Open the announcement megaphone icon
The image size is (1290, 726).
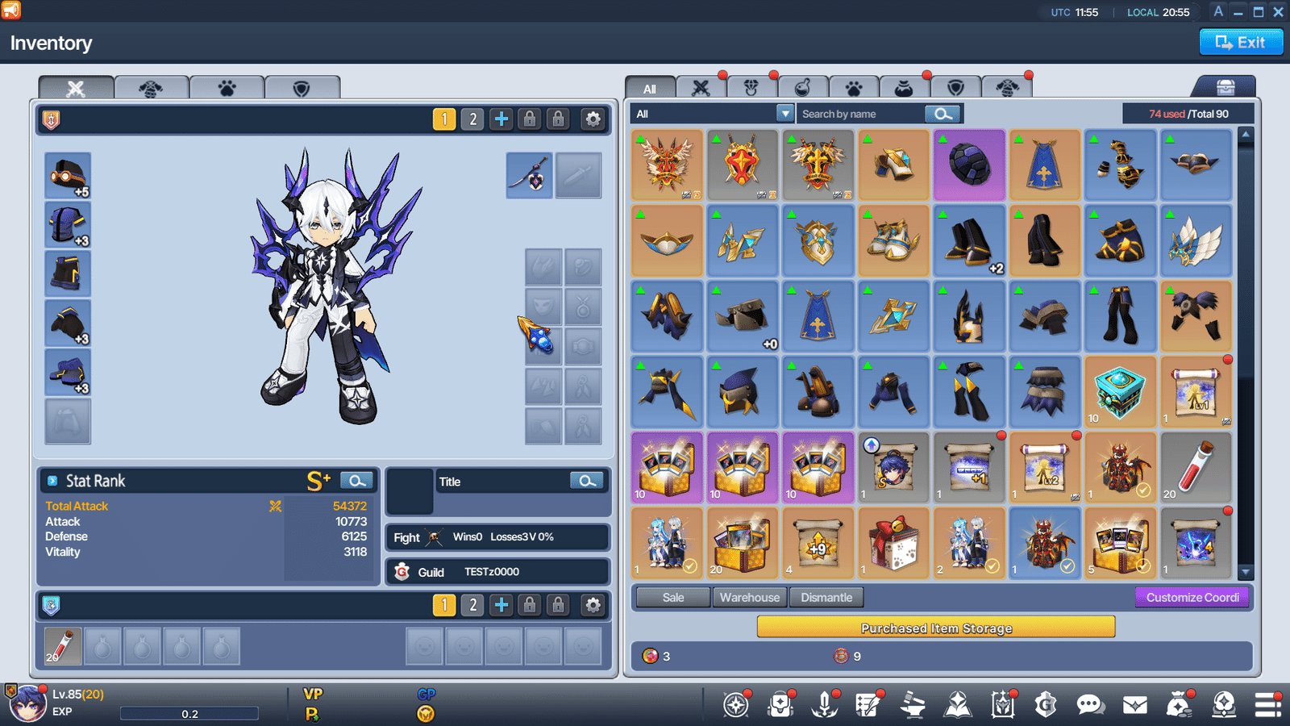[11, 10]
